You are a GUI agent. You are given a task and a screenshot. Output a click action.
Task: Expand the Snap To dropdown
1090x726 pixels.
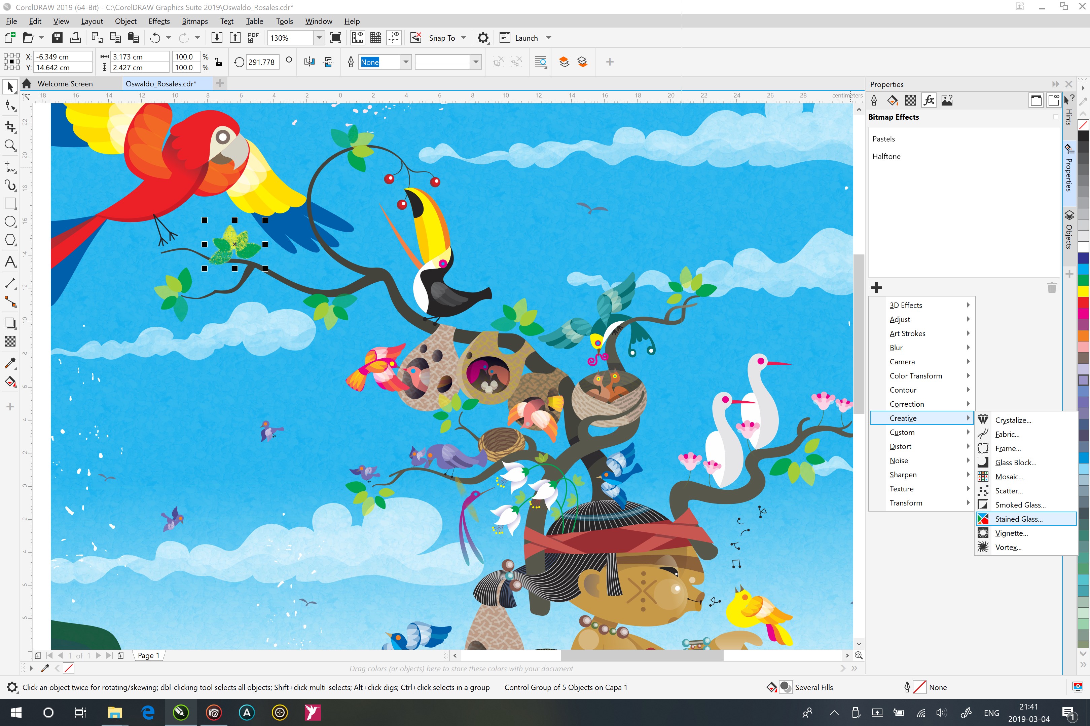click(464, 38)
